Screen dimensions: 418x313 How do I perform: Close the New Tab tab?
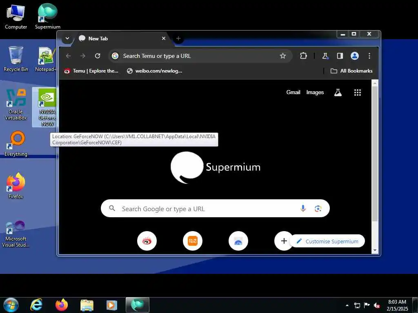164,39
